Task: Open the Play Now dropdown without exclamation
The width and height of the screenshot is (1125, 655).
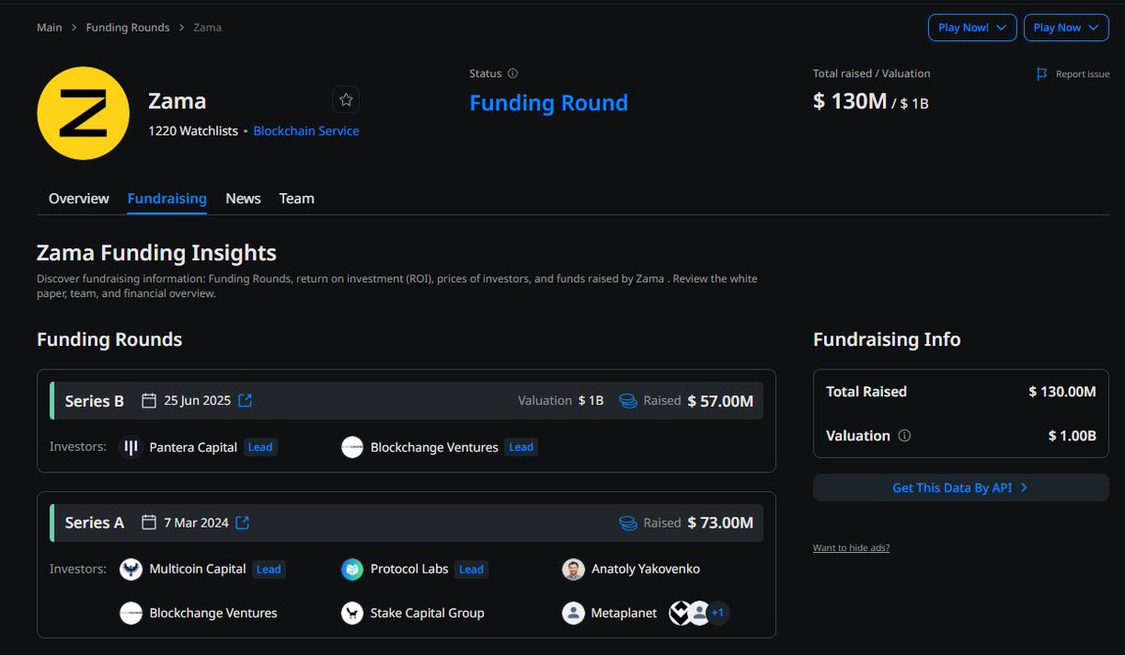Action: click(1066, 27)
